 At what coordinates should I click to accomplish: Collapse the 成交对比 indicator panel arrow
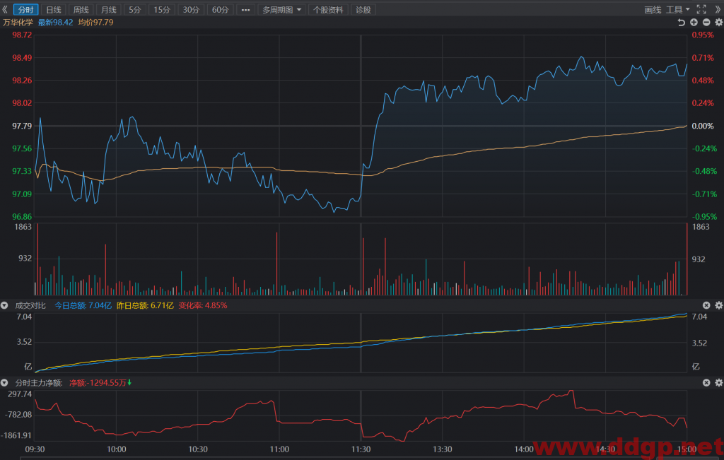pos(5,305)
